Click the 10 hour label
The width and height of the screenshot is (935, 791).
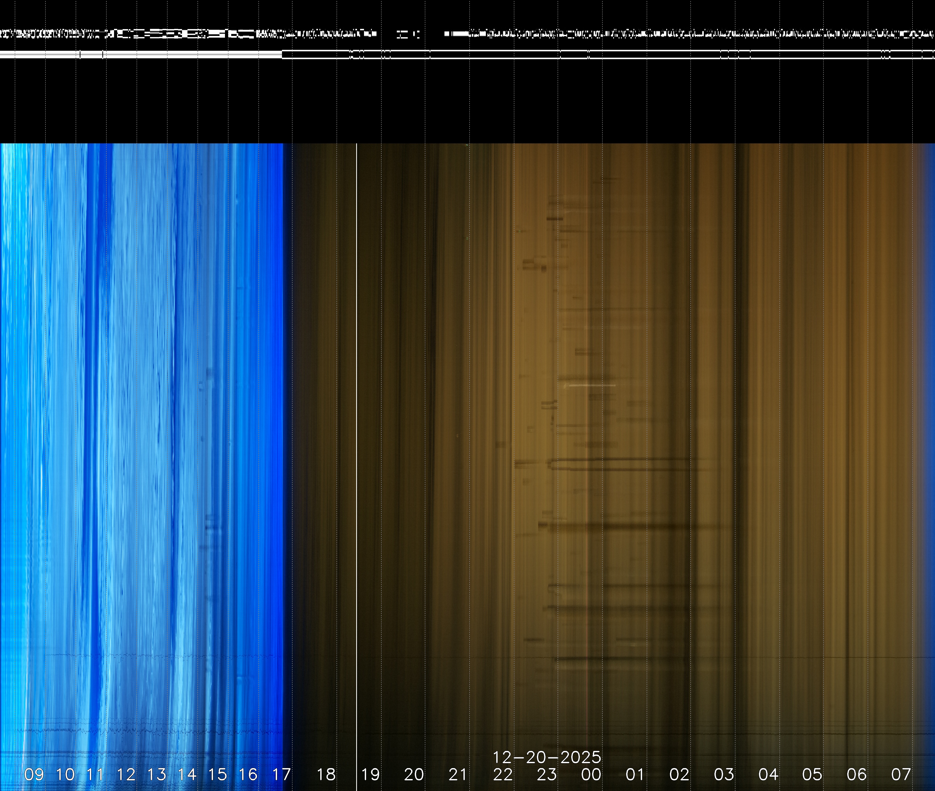65,774
